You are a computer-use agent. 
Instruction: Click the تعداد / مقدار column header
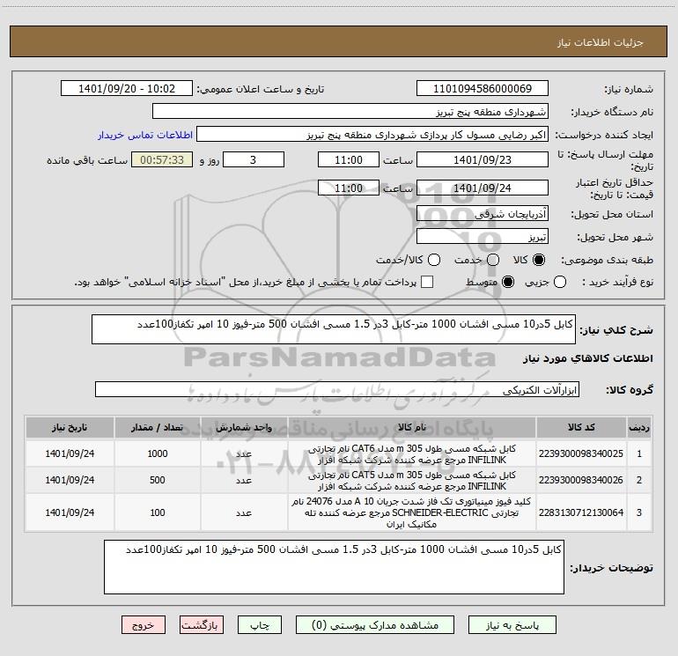158,427
